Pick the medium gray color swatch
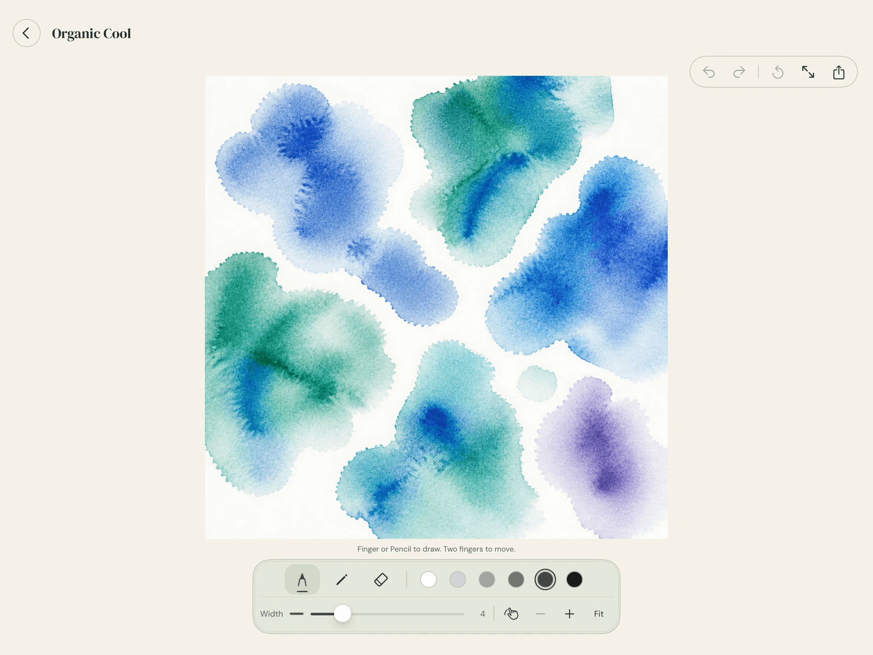Viewport: 873px width, 655px height. coord(487,580)
